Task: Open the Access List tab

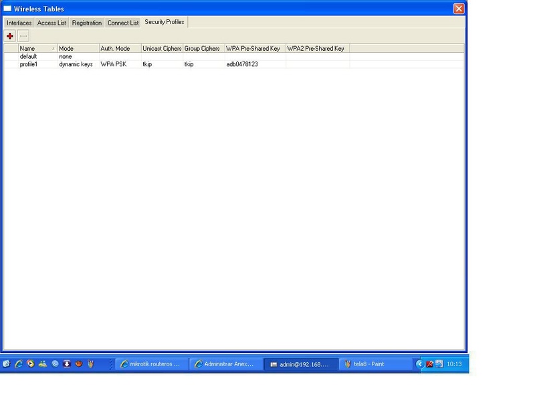Action: pyautogui.click(x=51, y=23)
